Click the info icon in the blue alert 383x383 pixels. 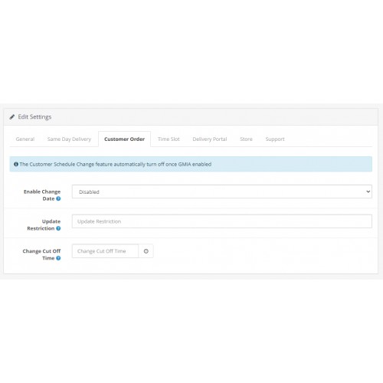point(16,164)
